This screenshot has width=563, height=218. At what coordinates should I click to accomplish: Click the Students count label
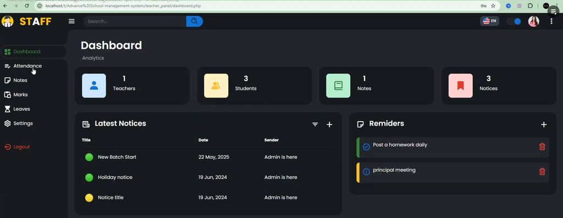246,88
